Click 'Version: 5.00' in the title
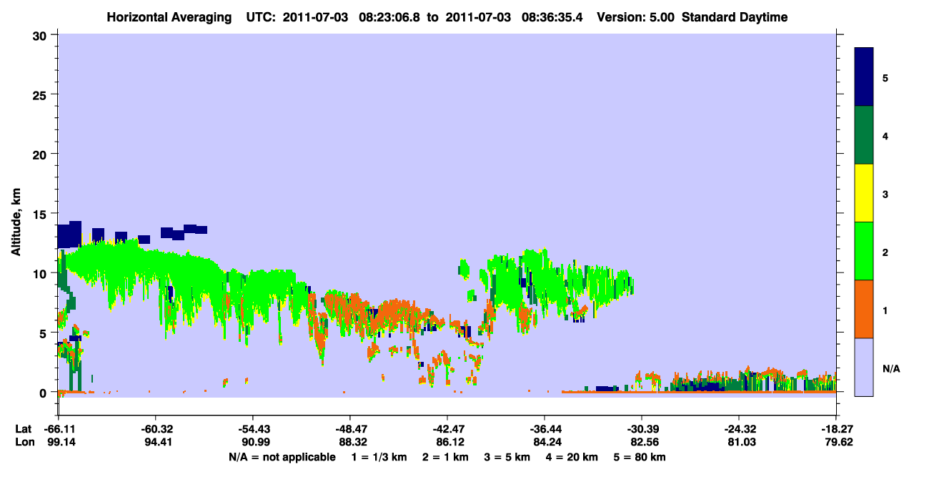Image resolution: width=929 pixels, height=477 pixels. [635, 17]
